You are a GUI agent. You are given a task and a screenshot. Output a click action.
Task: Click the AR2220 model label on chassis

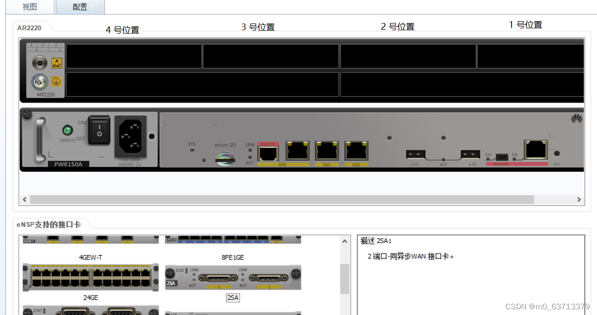[46, 94]
